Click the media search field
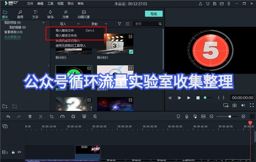This screenshot has height=162, width=256. coord(148,24)
